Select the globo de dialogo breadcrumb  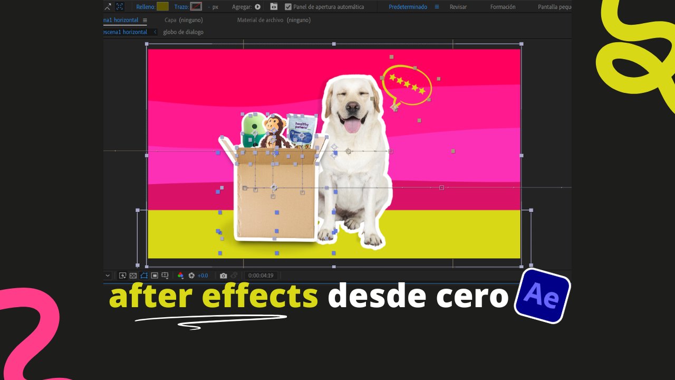[183, 32]
